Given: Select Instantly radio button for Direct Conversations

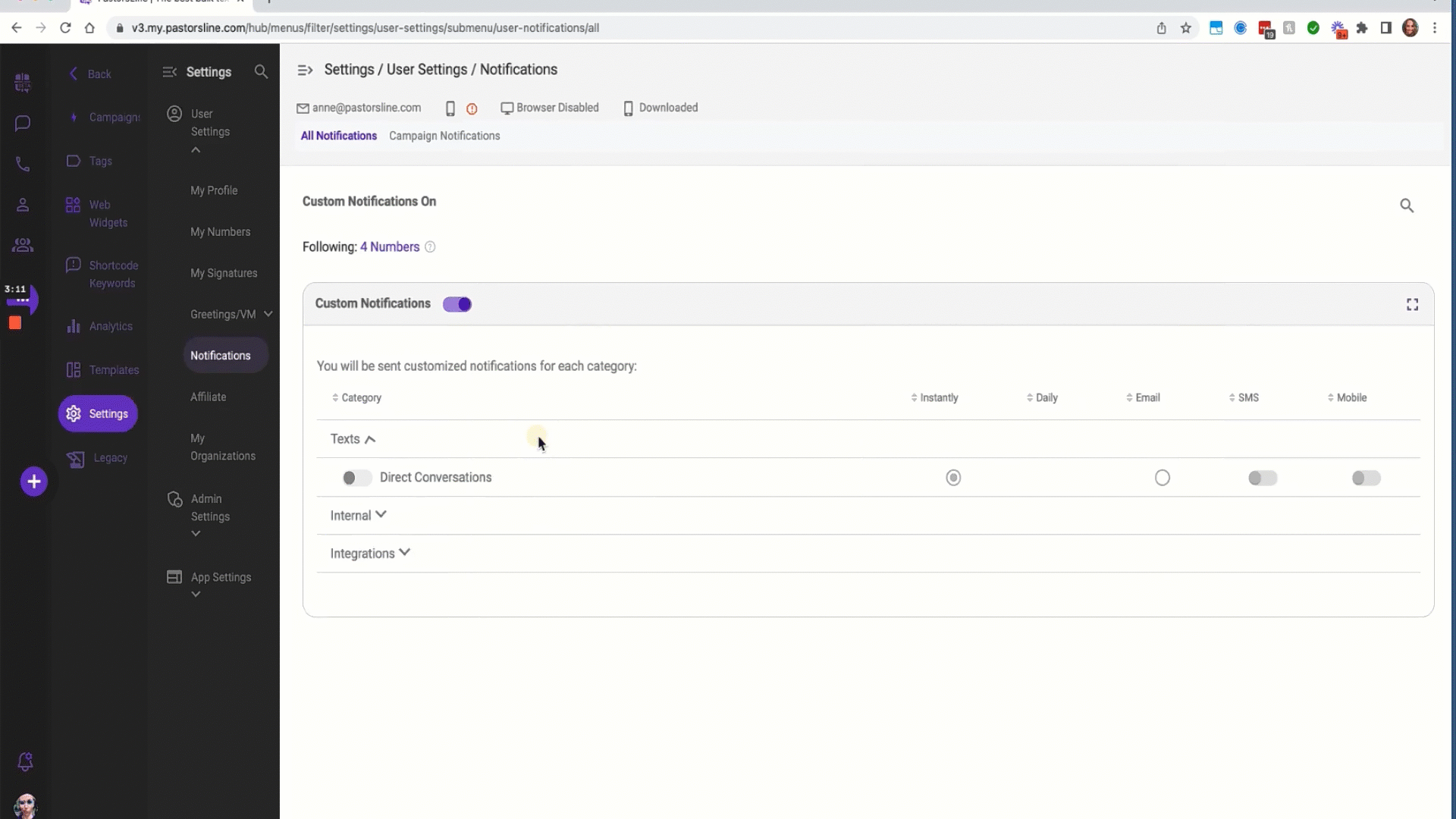Looking at the screenshot, I should (x=953, y=477).
